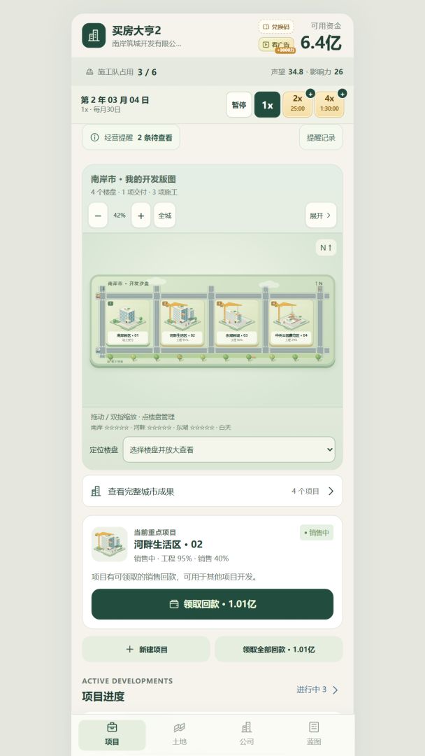
Task: Click the 销售中 status badge
Action: tap(316, 533)
